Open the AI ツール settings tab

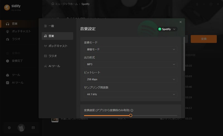[x=57, y=66]
